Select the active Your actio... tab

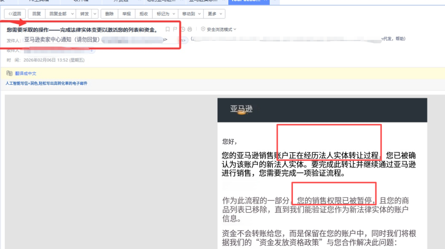[247, 2]
